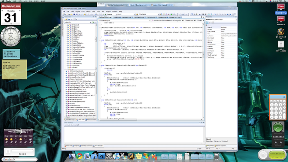Image resolution: width=288 pixels, height=162 pixels.
Task: Click the Paste icon in the toolbar
Action: coord(85,14)
